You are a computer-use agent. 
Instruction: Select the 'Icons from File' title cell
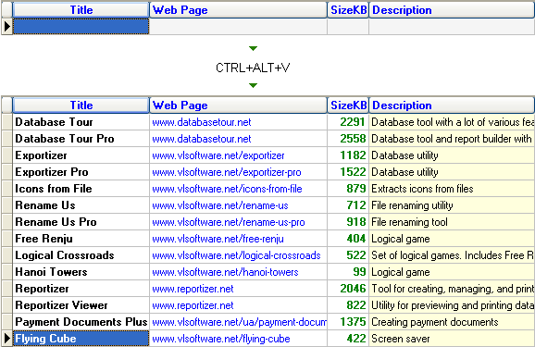81,189
